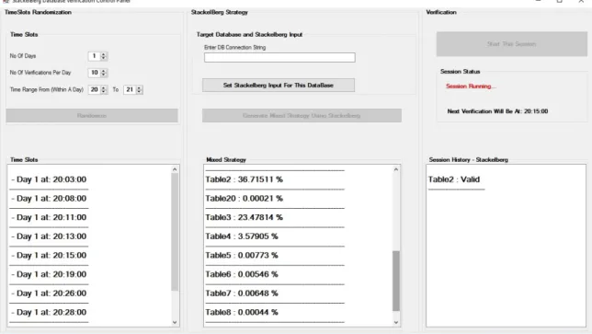Image resolution: width=592 pixels, height=334 pixels.
Task: Increase the Time Range To hour
Action: (139, 87)
